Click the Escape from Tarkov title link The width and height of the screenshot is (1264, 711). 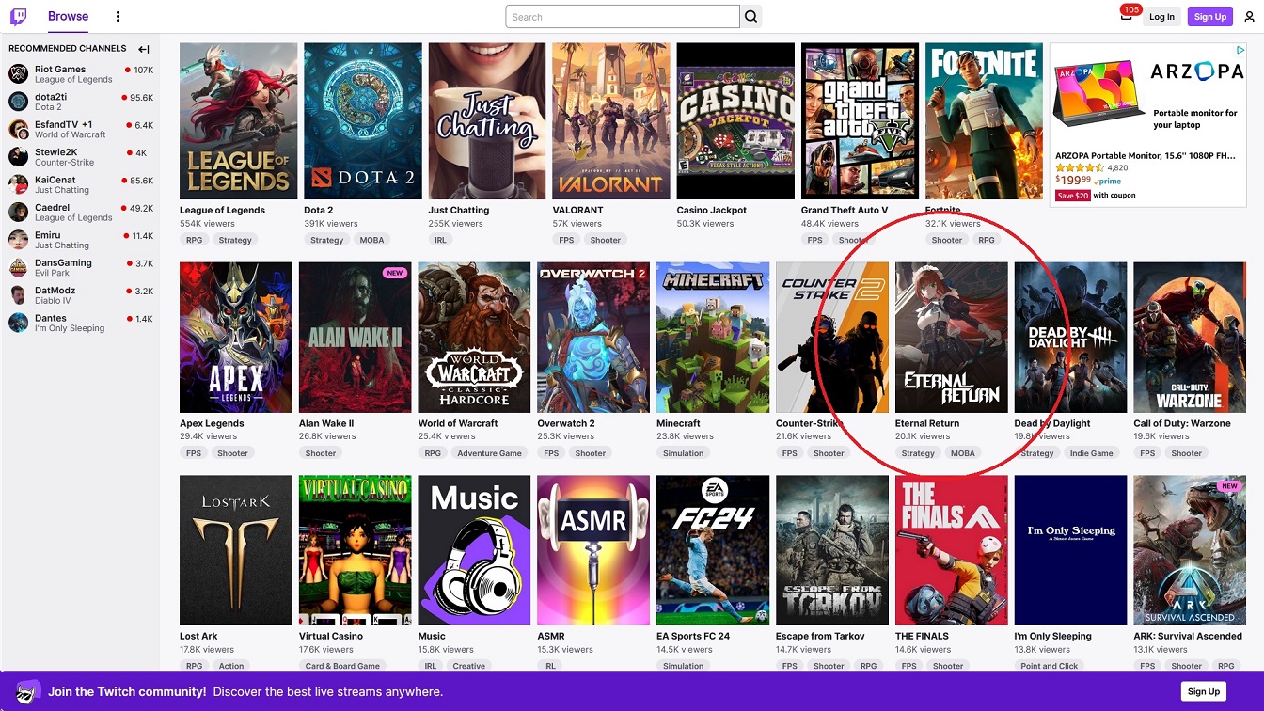click(820, 636)
